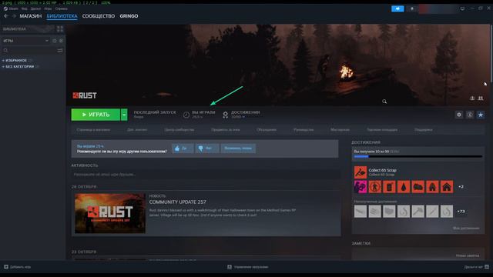
Task: Expand the БЕЗ КАТЕГОРИИ category
Action: pos(20,67)
